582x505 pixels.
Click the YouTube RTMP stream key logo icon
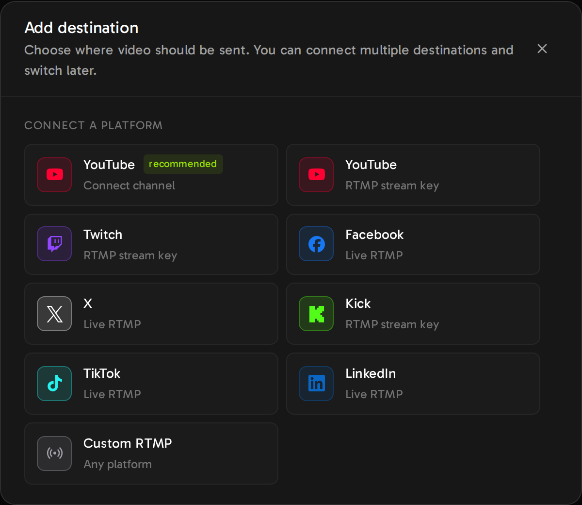(x=316, y=175)
